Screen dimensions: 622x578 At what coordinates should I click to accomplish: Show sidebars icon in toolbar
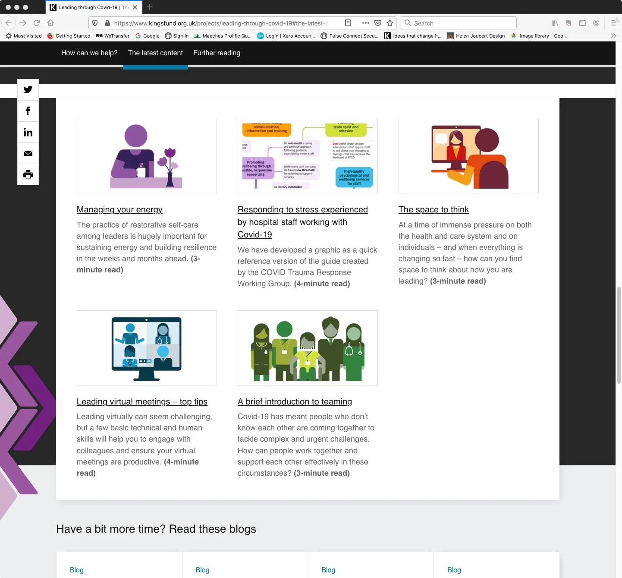tap(582, 23)
